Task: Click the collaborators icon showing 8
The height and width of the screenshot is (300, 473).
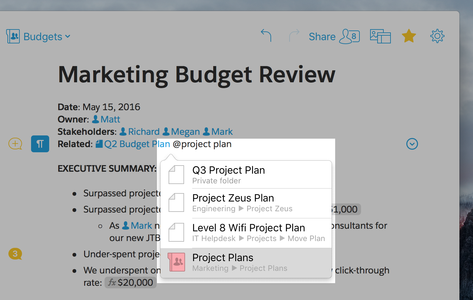Action: pos(349,36)
